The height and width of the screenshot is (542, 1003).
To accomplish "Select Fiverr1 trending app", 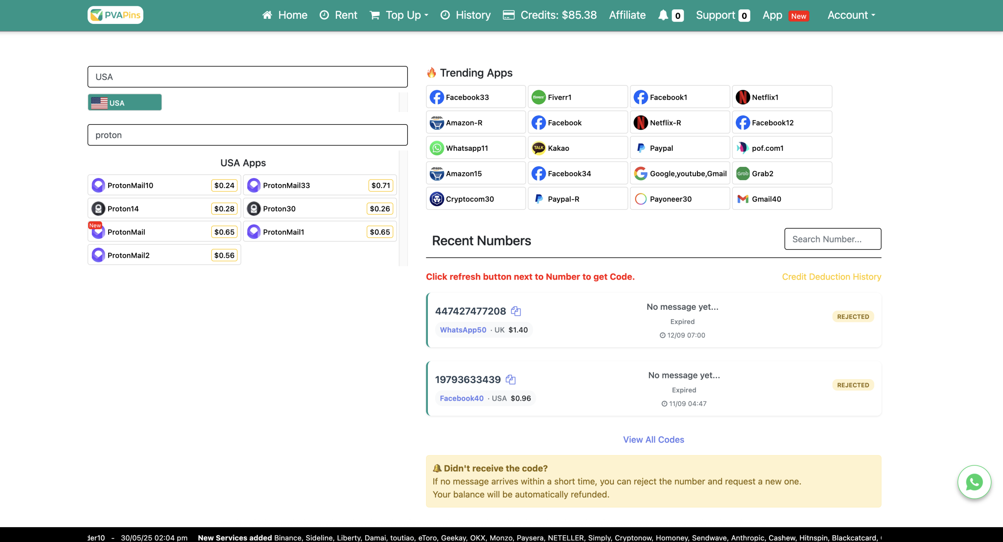I will 578,97.
